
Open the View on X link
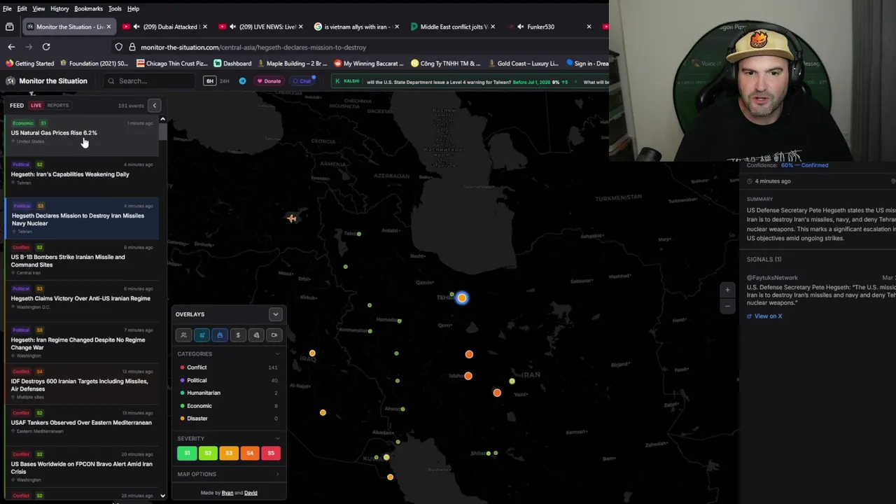(x=764, y=316)
